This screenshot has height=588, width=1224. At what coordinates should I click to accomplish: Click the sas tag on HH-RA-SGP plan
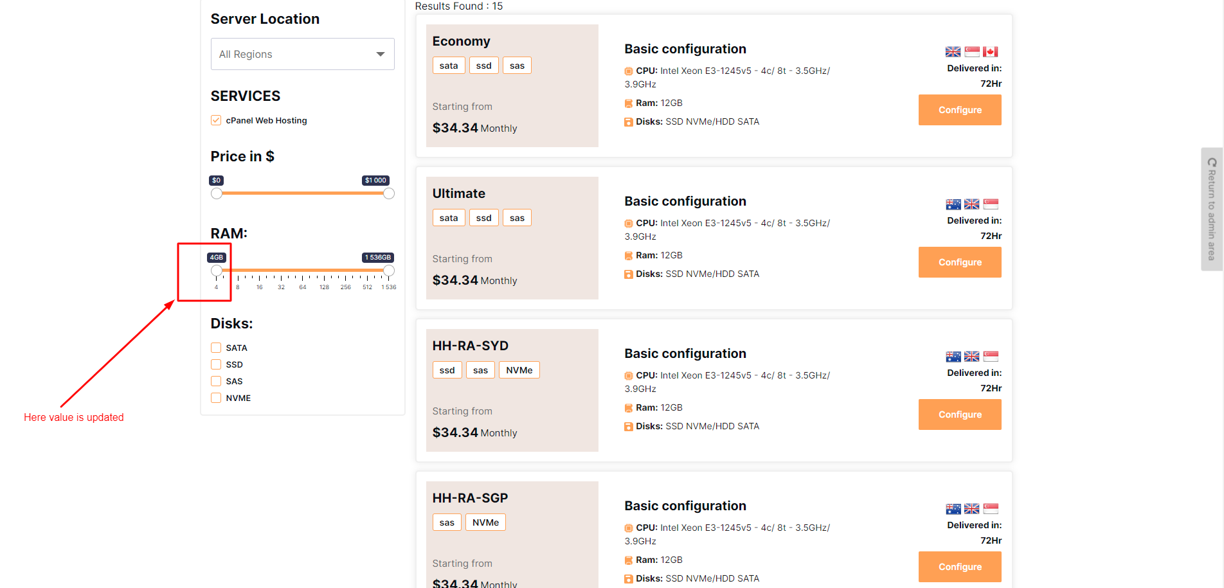(x=447, y=522)
